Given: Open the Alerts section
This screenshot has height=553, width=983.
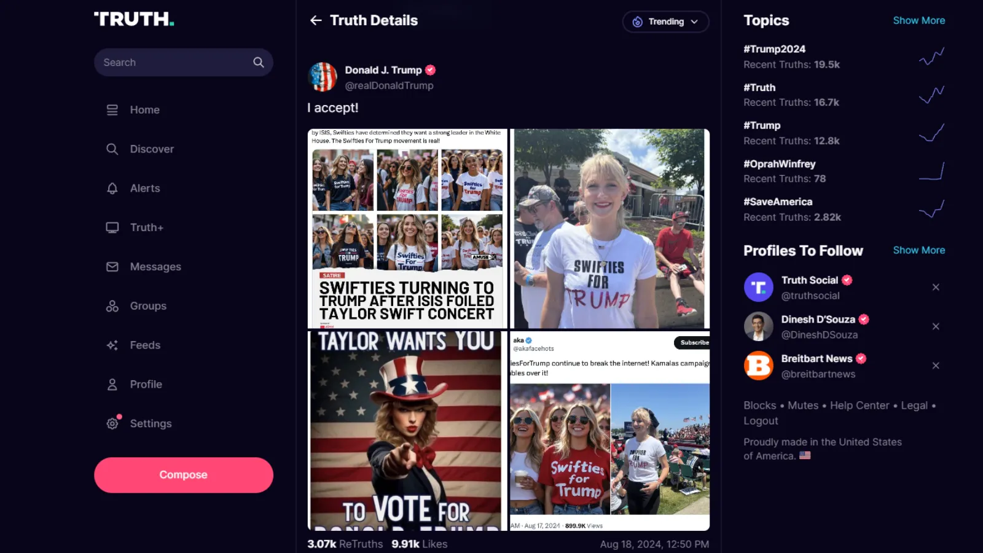Looking at the screenshot, I should (145, 189).
